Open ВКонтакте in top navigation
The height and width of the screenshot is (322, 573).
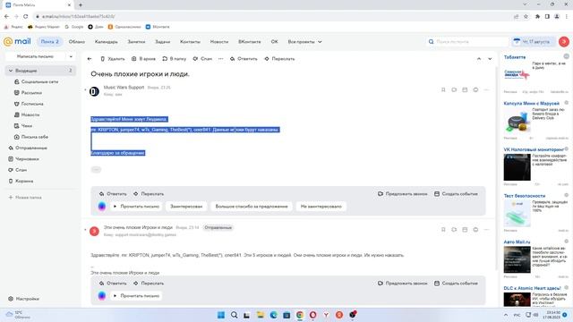pos(250,42)
